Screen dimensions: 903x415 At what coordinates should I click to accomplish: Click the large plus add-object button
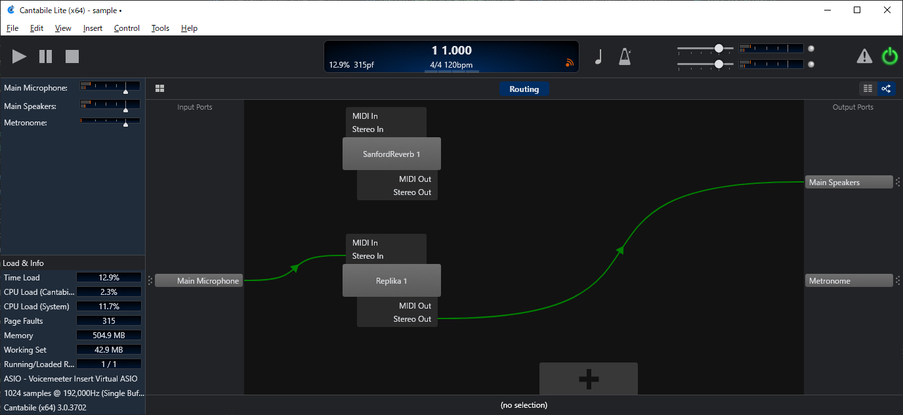coord(588,379)
